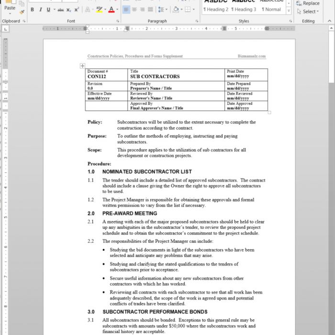The height and width of the screenshot is (335, 335).
Task: Click the Text Effects outlined A icon
Action: pyautogui.click(x=88, y=10)
